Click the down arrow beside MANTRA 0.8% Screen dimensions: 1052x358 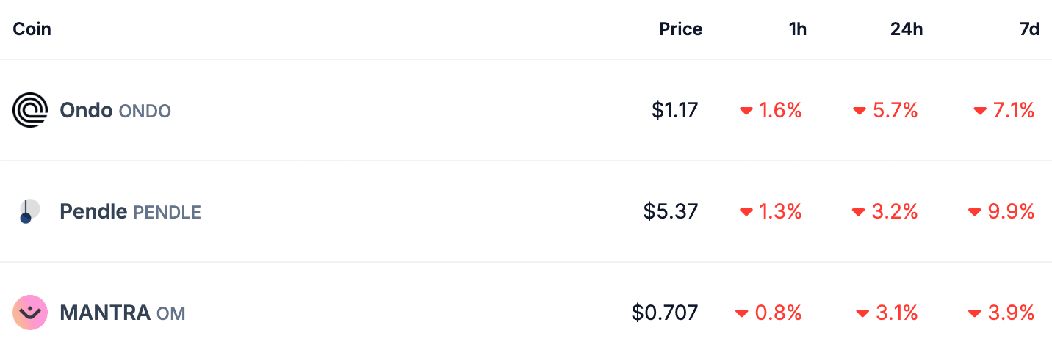click(x=742, y=314)
